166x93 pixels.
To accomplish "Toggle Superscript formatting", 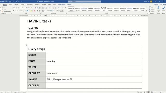I will tap(25, 11).
